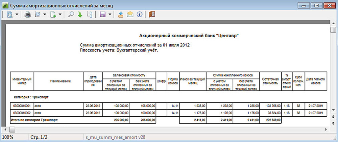
Task: Click the multi-page view icon
Action: (90, 15)
